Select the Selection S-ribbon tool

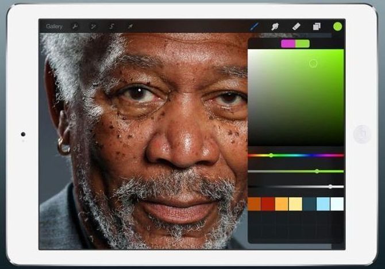[111, 26]
